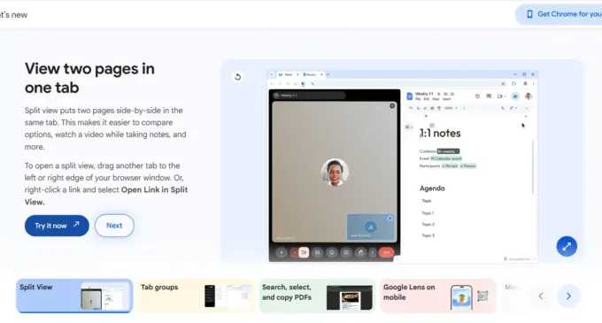Click the arrow icon on Try it now
Viewport: 602px width, 323px height.
[76, 225]
